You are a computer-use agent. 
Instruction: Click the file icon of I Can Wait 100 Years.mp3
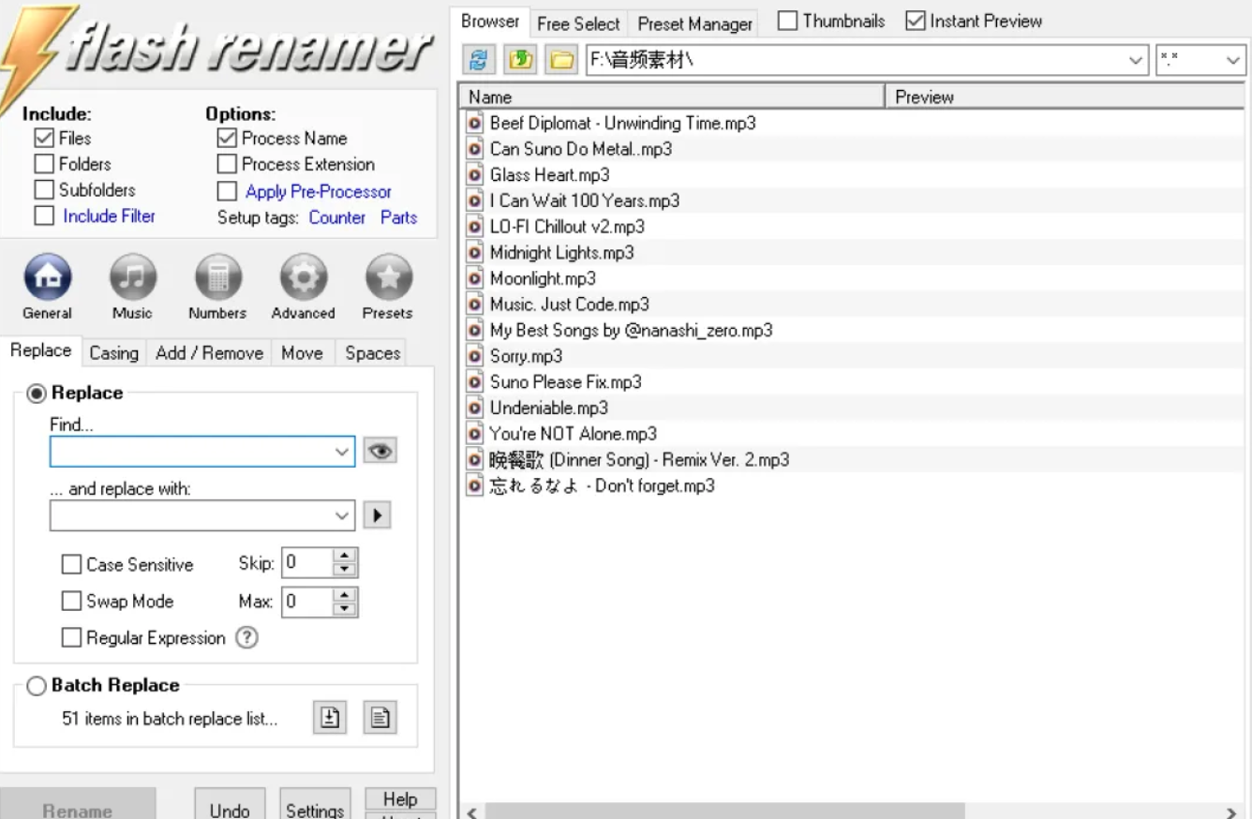[x=475, y=201]
